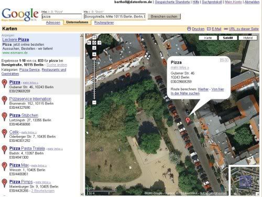The width and height of the screenshot is (262, 197).
Task: Click mehr Infos in info balloon
Action: pos(180,67)
